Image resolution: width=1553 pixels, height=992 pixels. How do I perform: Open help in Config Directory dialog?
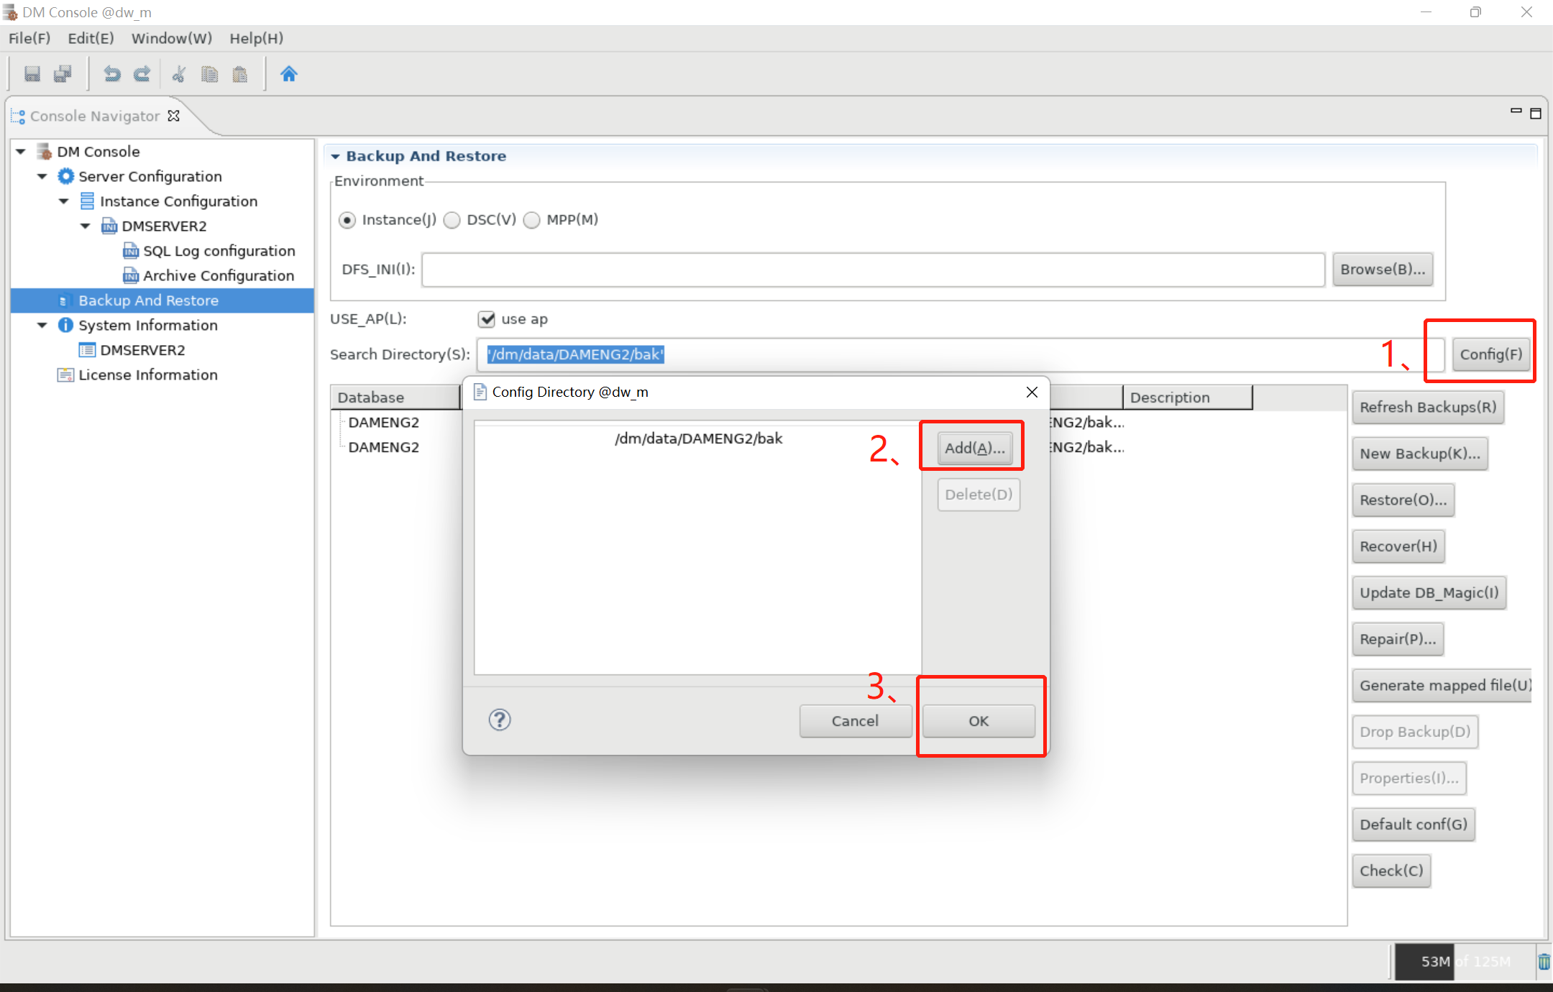point(500,720)
